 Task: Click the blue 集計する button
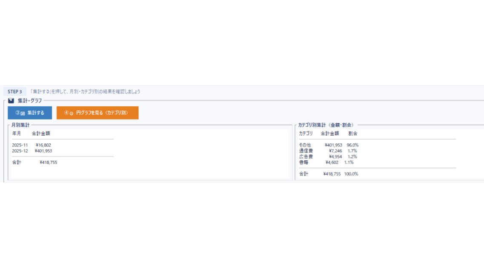coord(30,113)
